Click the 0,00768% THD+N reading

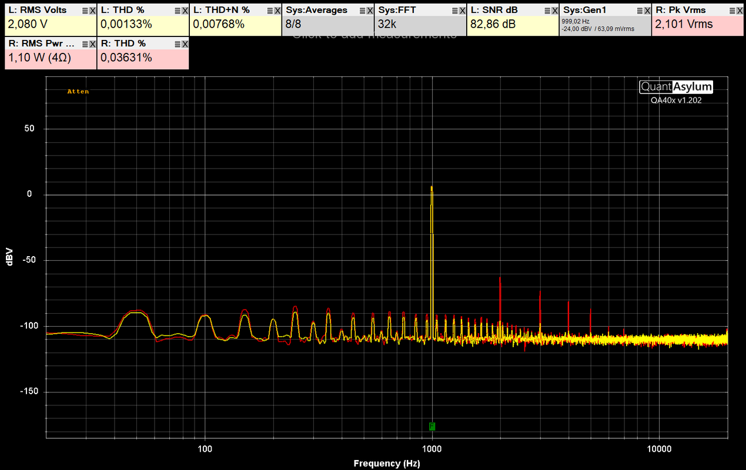coord(219,24)
